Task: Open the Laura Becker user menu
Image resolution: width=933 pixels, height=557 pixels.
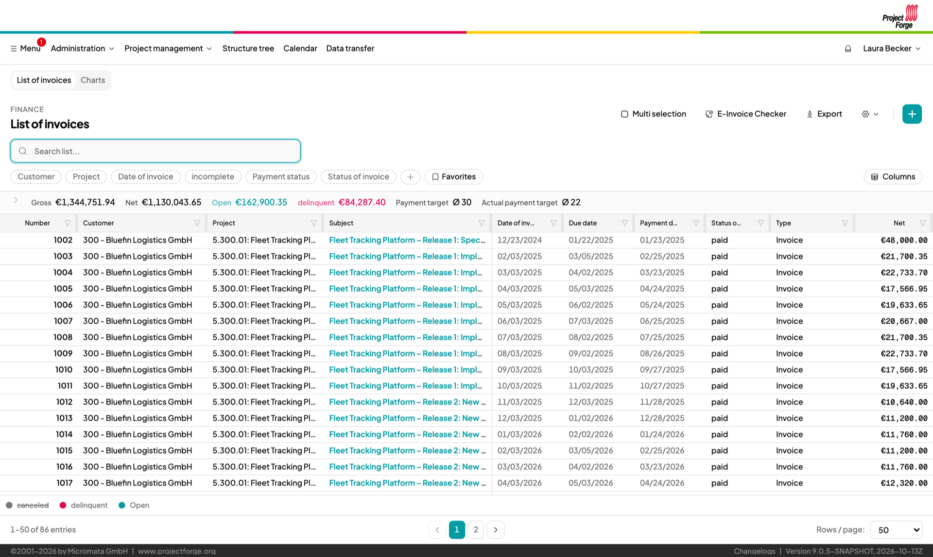Action: [892, 49]
